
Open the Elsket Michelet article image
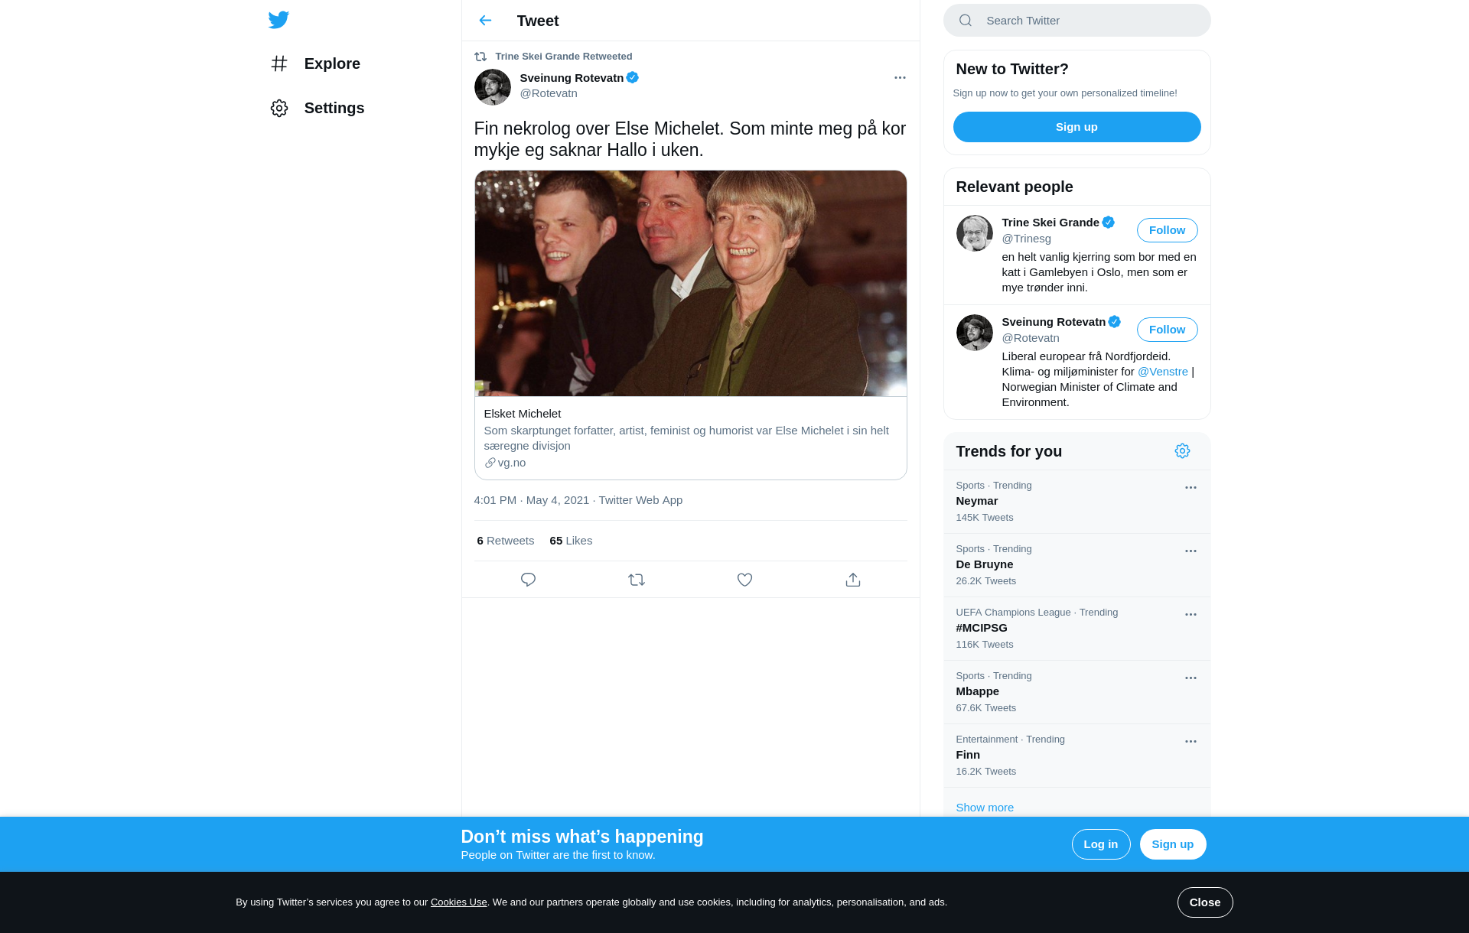pyautogui.click(x=691, y=283)
